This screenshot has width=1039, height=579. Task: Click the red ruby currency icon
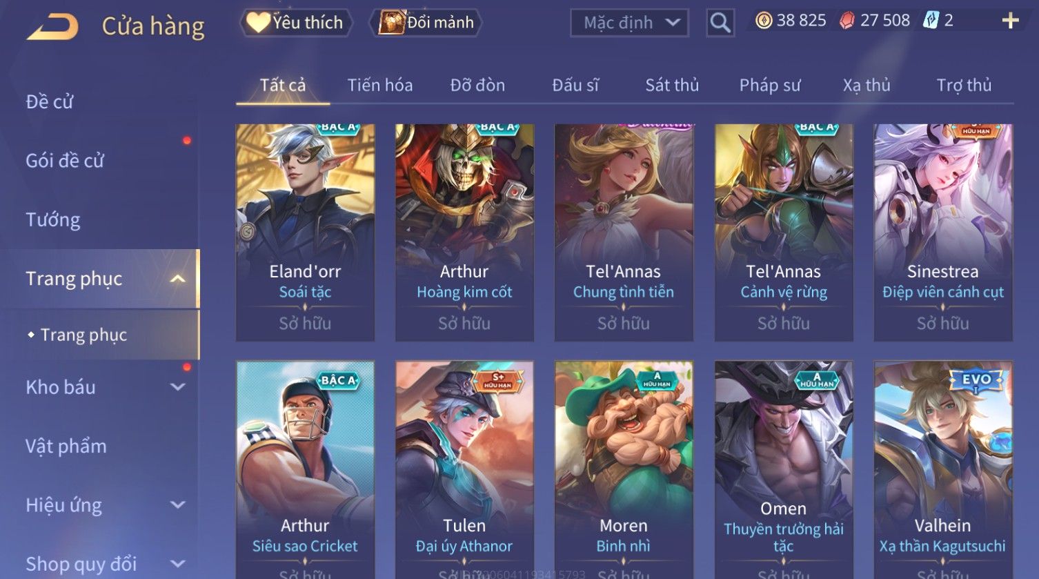(x=847, y=21)
